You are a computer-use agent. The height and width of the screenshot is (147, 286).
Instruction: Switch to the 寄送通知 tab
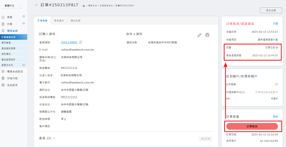[59, 21]
